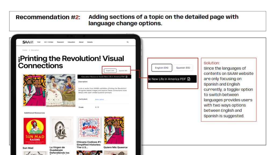The height and width of the screenshot is (155, 275).
Task: Click the Curriculum label
Action: (83, 99)
